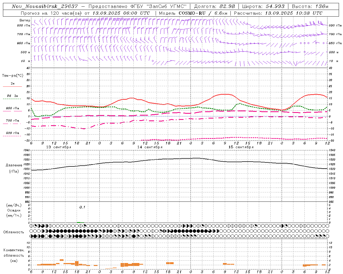Click the '13 сентября' date label
Screen dimensions: 343x274
pos(59,147)
